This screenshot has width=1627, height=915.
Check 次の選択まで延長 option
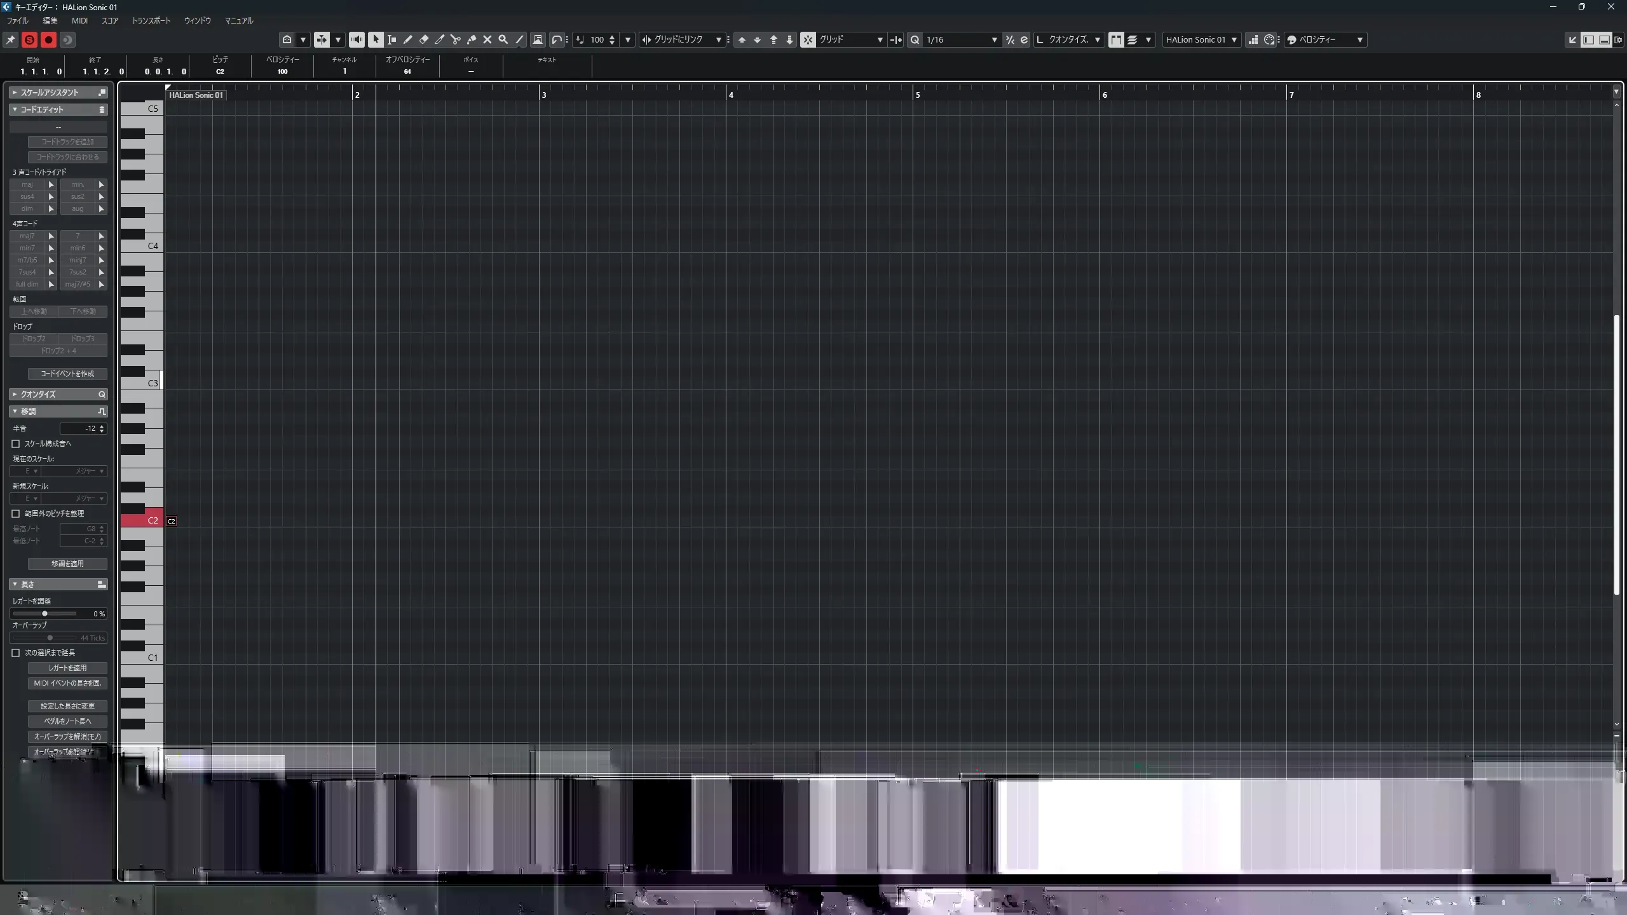pos(16,653)
